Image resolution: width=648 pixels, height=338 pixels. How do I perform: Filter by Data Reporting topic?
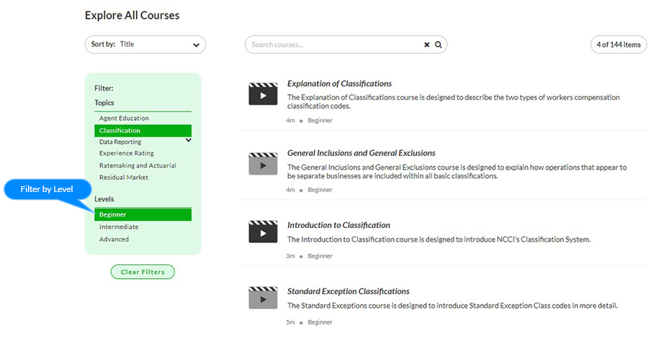(x=120, y=142)
